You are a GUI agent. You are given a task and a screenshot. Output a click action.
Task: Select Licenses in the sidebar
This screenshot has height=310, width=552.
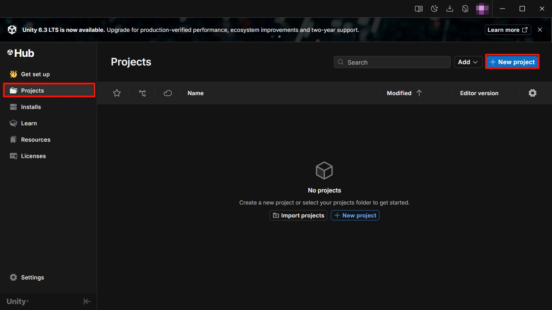33,156
